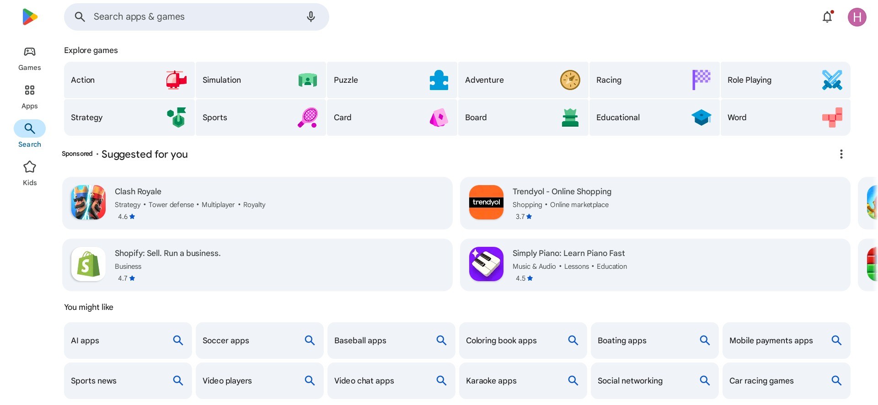
Task: Click the Shopify app icon
Action: pyautogui.click(x=88, y=264)
